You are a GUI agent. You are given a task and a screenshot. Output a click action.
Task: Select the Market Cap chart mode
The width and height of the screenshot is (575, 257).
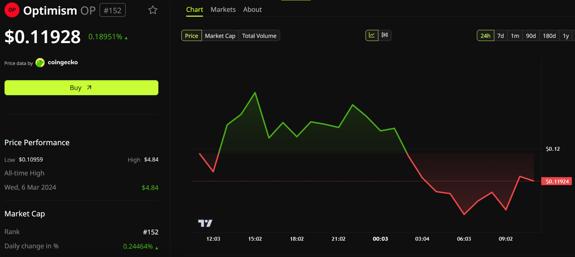pos(220,36)
